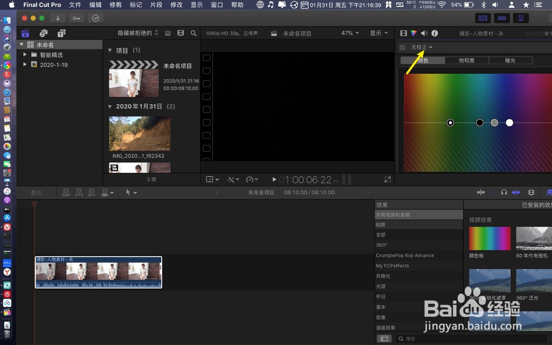Open the 无校正 correction dropdown
Image resolution: width=552 pixels, height=345 pixels.
coord(421,47)
